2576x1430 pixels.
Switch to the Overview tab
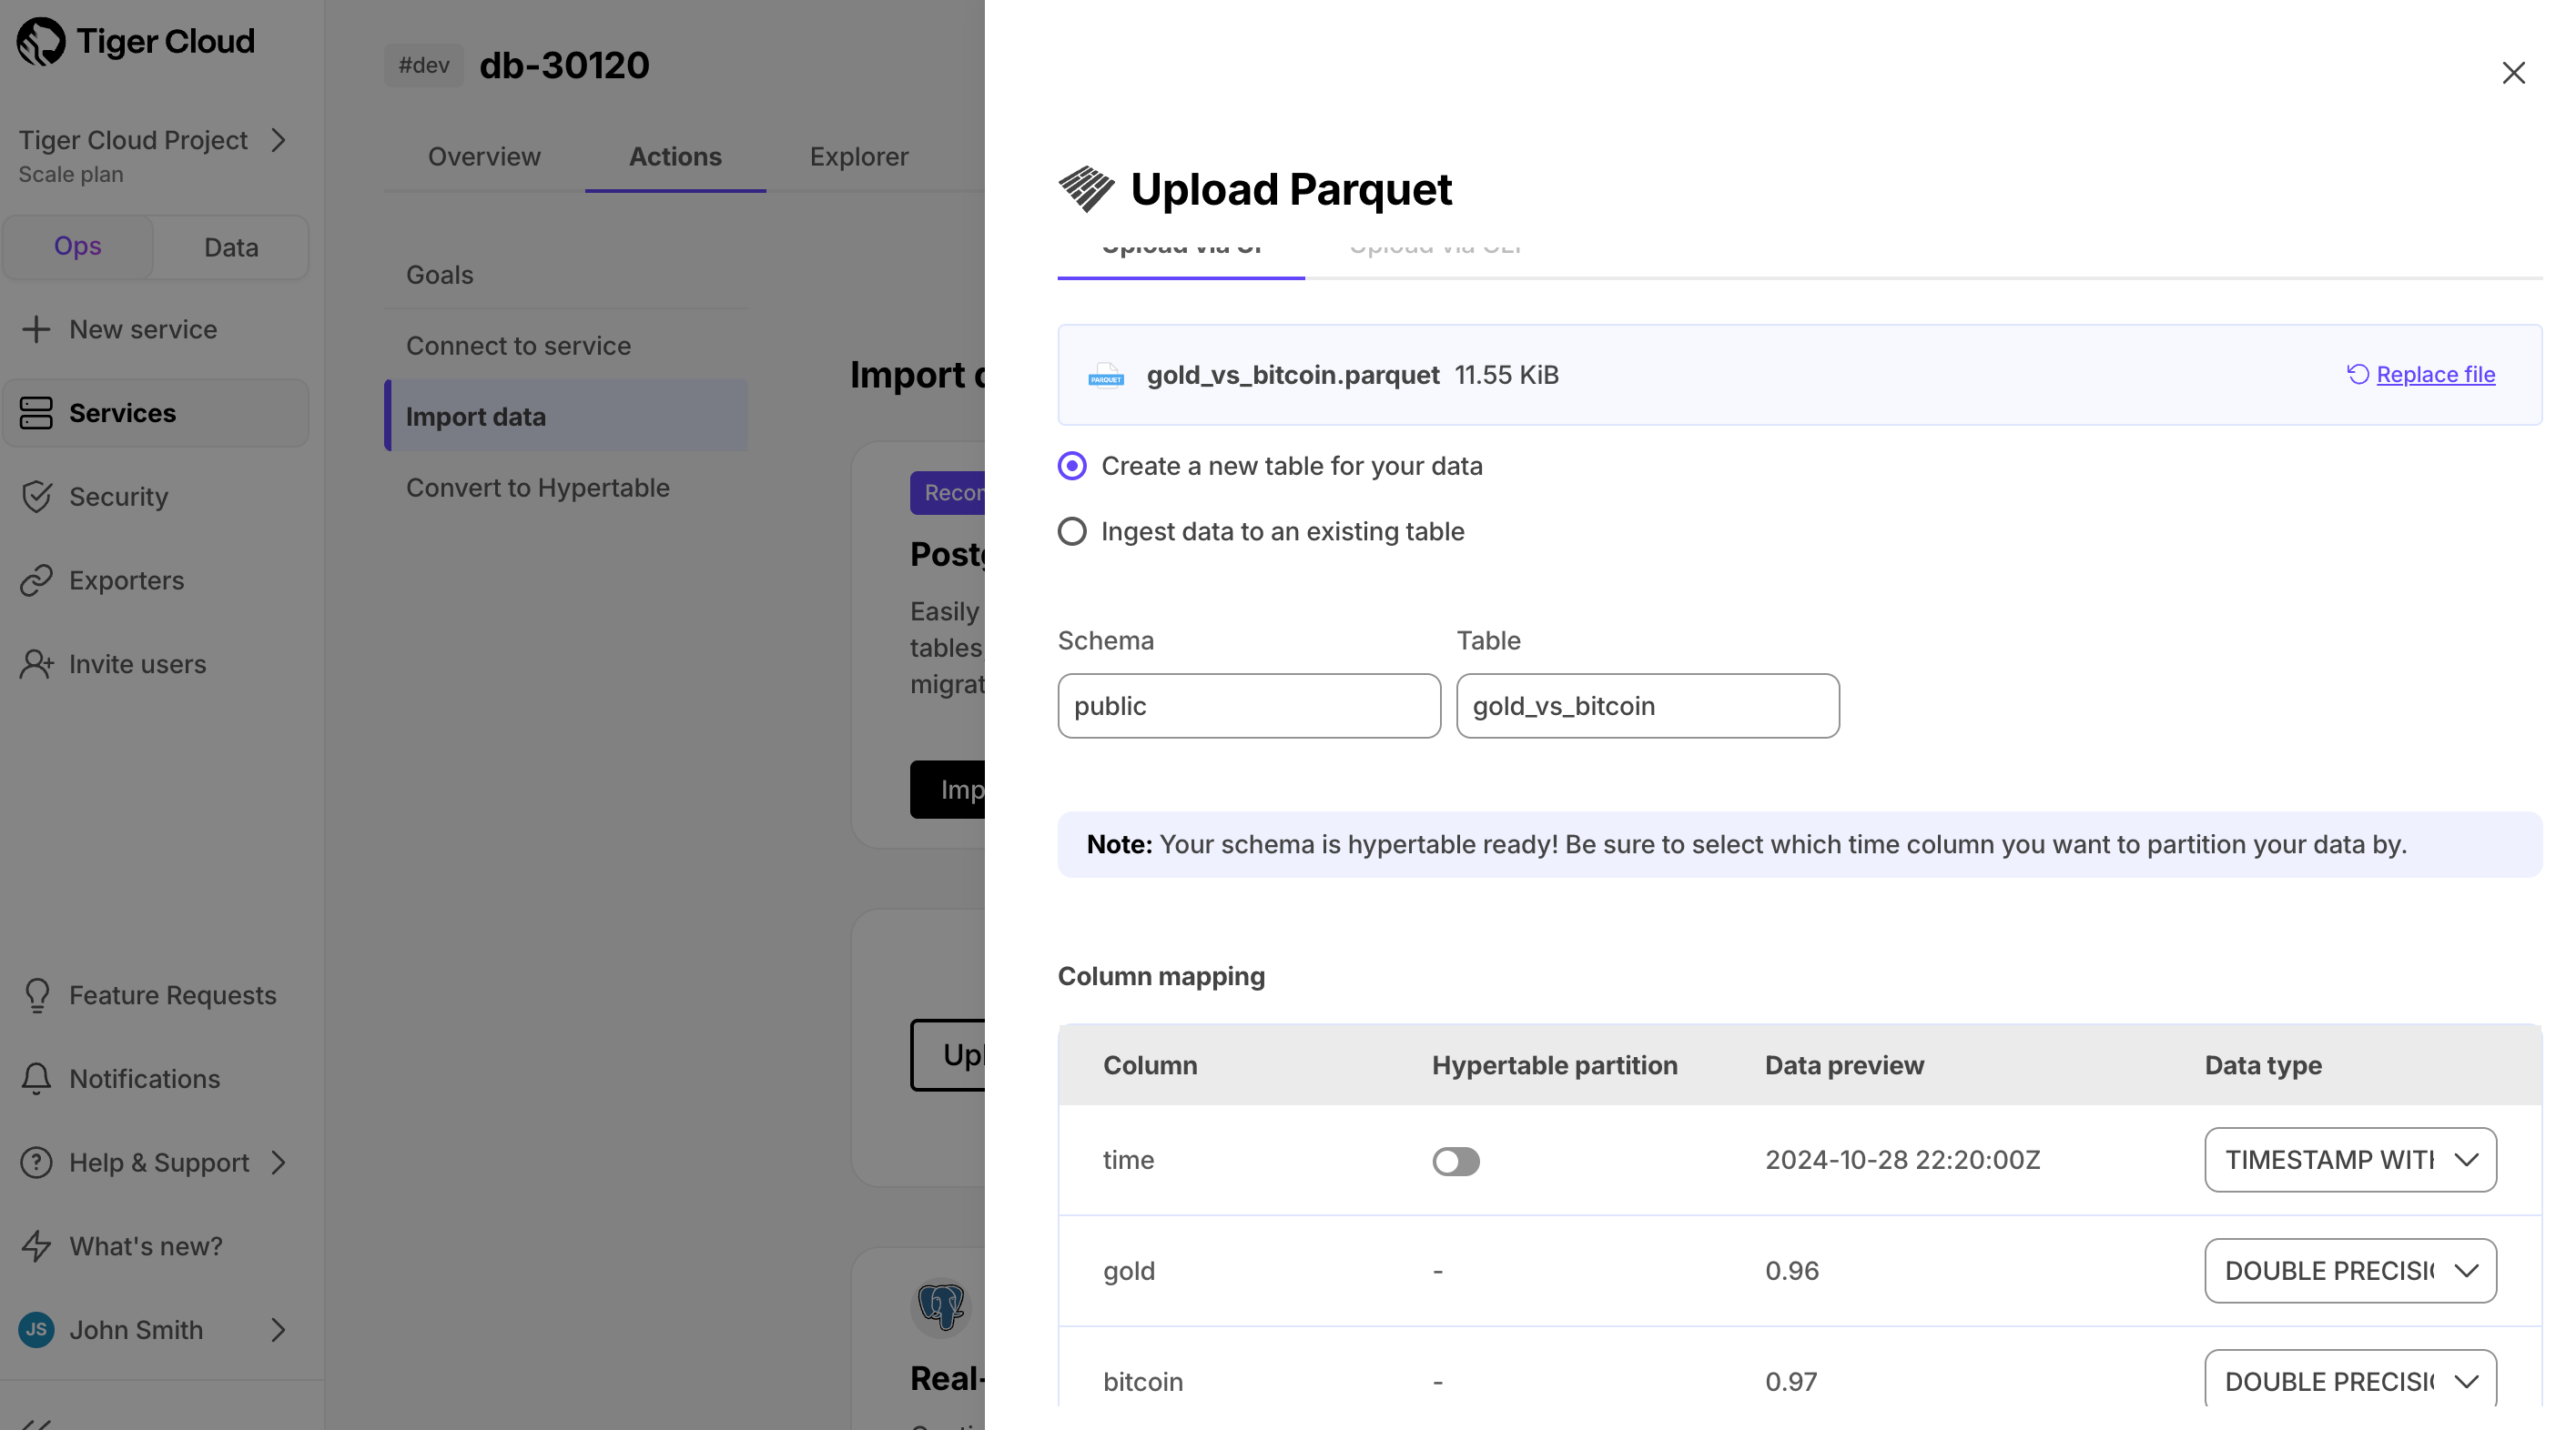point(484,156)
